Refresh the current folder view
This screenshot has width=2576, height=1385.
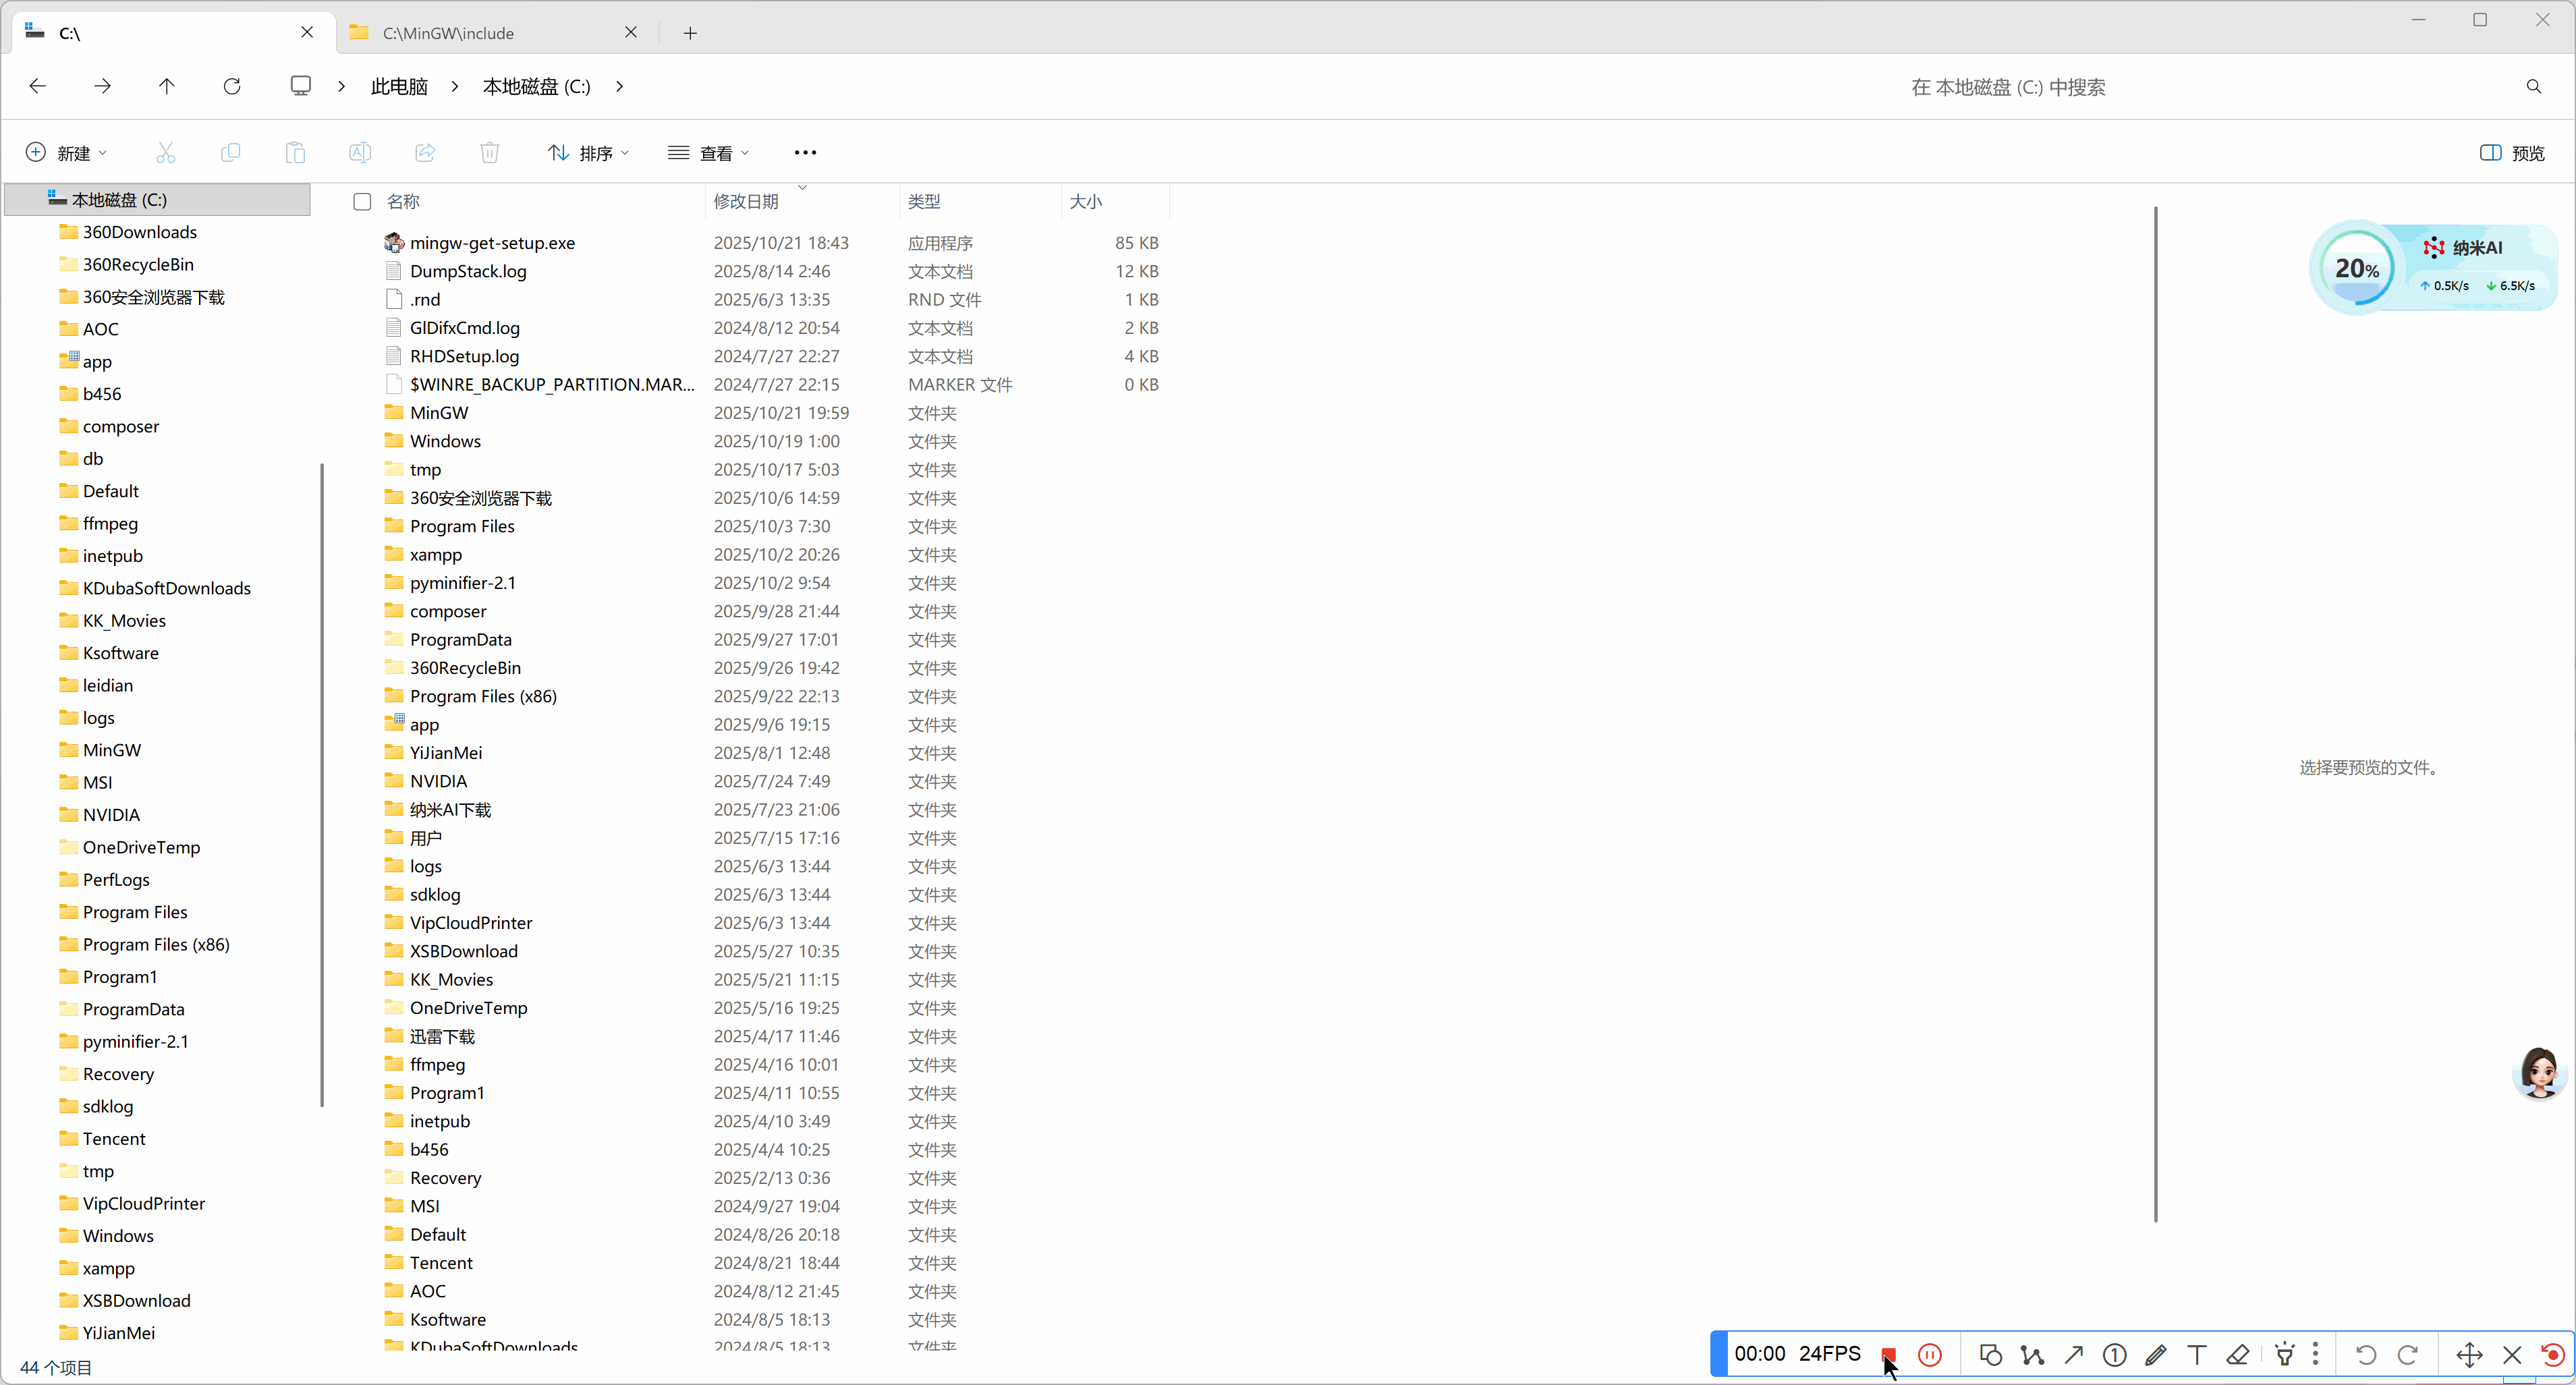(232, 86)
